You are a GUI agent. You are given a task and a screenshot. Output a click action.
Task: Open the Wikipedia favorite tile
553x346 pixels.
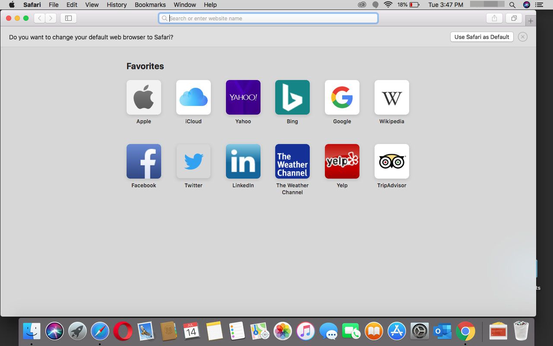[392, 97]
